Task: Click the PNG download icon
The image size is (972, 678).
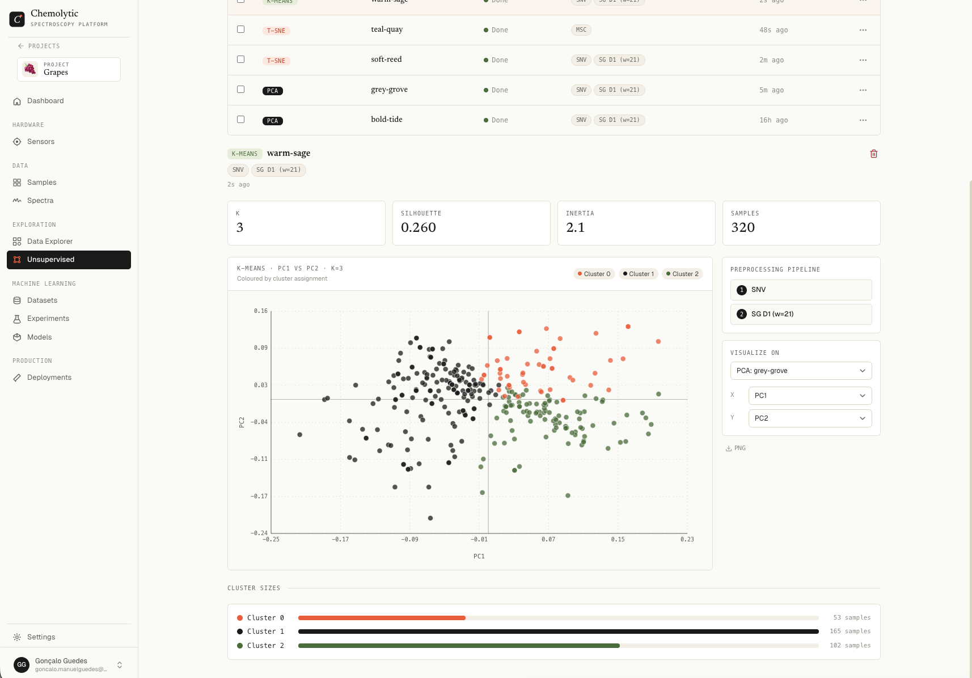Action: tap(729, 448)
